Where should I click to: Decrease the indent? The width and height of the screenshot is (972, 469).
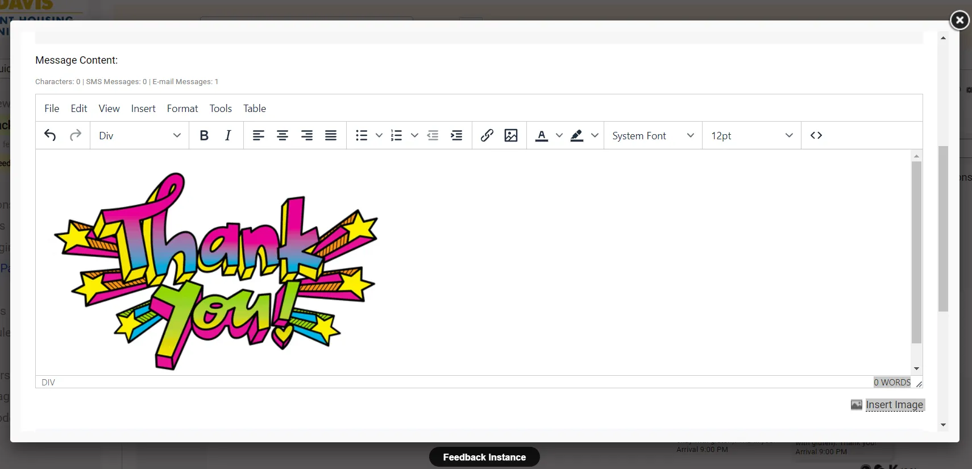(x=433, y=135)
